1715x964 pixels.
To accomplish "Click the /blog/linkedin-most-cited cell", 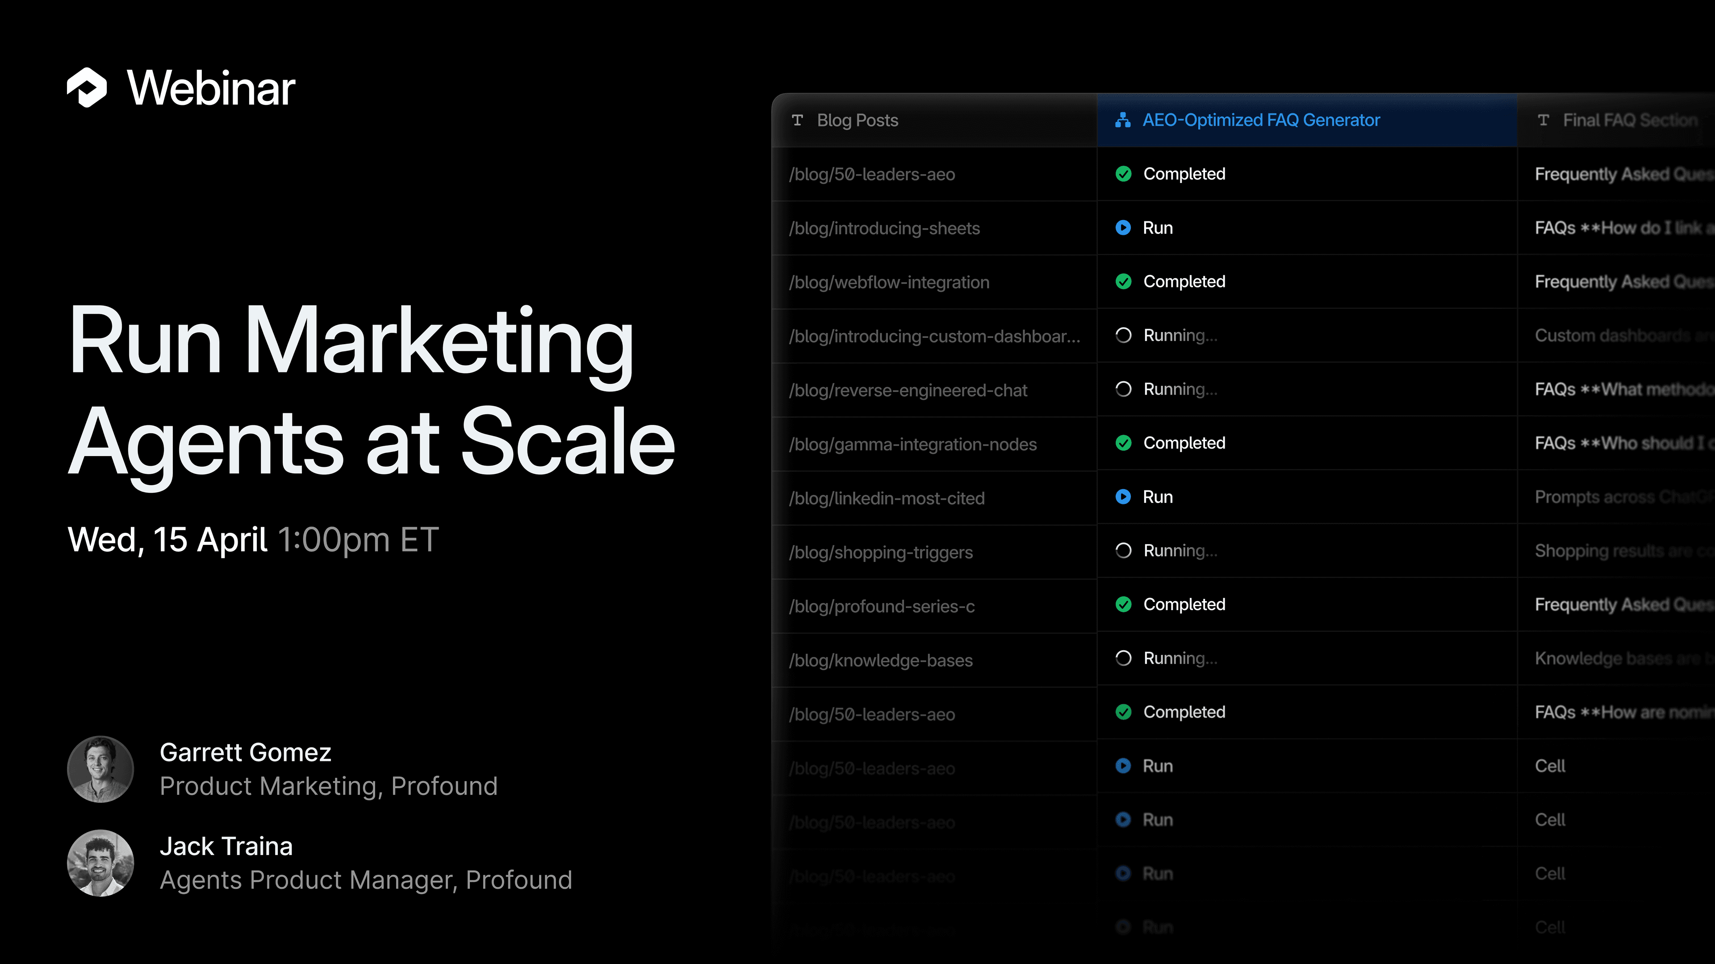I will coord(934,498).
